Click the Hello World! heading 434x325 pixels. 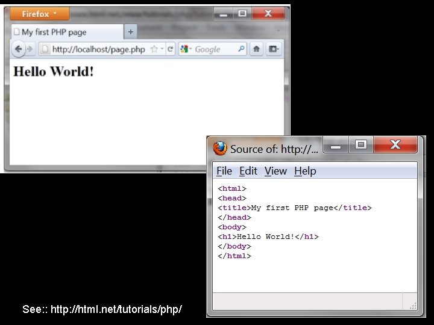54,71
